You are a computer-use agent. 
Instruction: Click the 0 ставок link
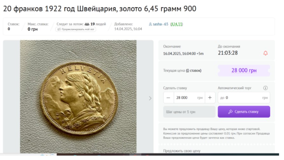[x=194, y=71]
